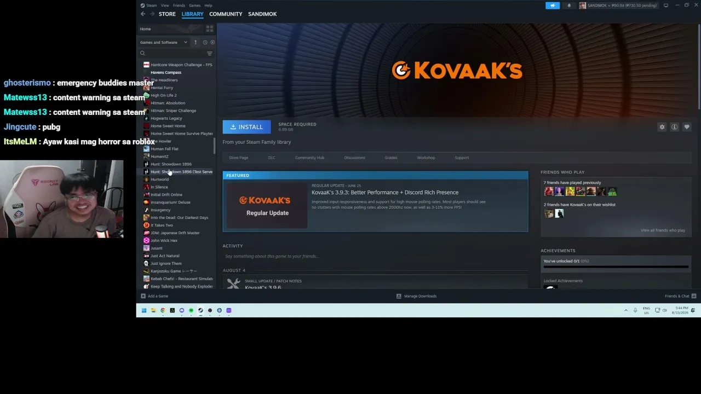Open KovaaK's DLC link

pyautogui.click(x=272, y=158)
